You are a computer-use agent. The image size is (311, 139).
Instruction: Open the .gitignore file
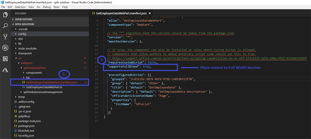[50, 106]
